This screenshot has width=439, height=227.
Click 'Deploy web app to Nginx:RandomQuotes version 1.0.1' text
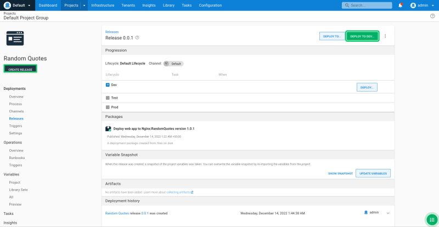tap(154, 129)
